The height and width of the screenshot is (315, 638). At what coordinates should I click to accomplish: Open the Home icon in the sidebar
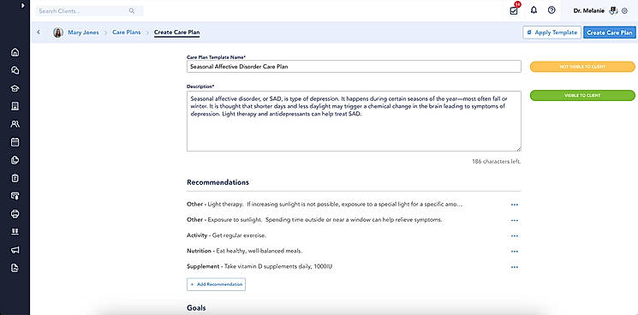point(15,52)
